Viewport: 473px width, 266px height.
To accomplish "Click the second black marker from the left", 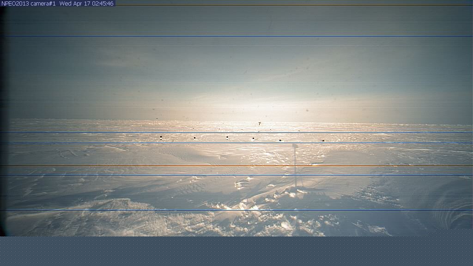I will [194, 138].
